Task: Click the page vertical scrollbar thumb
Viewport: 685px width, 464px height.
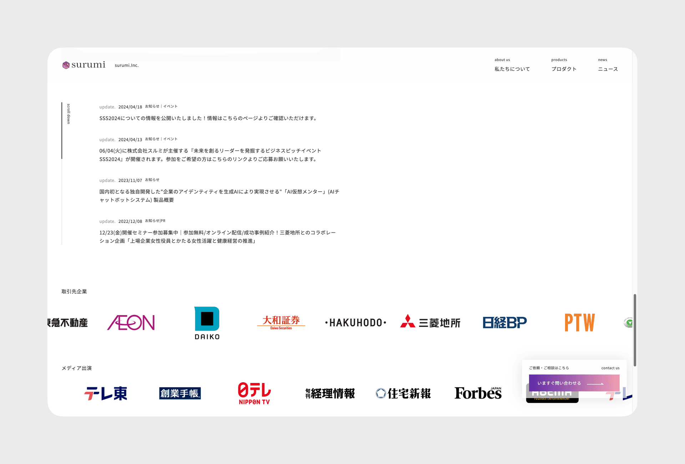Action: point(635,330)
